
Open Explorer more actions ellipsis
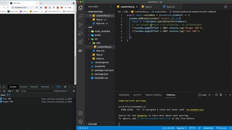click(x=111, y=7)
